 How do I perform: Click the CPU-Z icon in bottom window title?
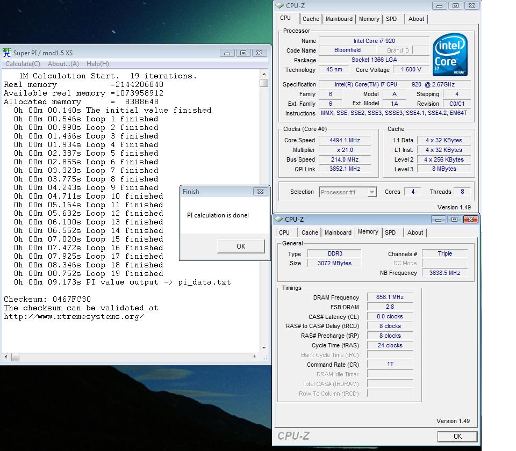point(279,219)
